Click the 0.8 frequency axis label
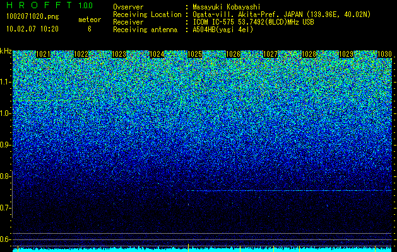397x252 pixels. point(5,176)
